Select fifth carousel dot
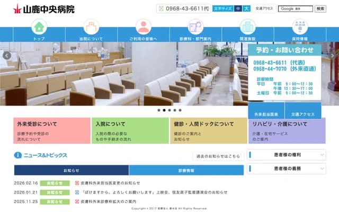339x212 pixels. (x=180, y=110)
